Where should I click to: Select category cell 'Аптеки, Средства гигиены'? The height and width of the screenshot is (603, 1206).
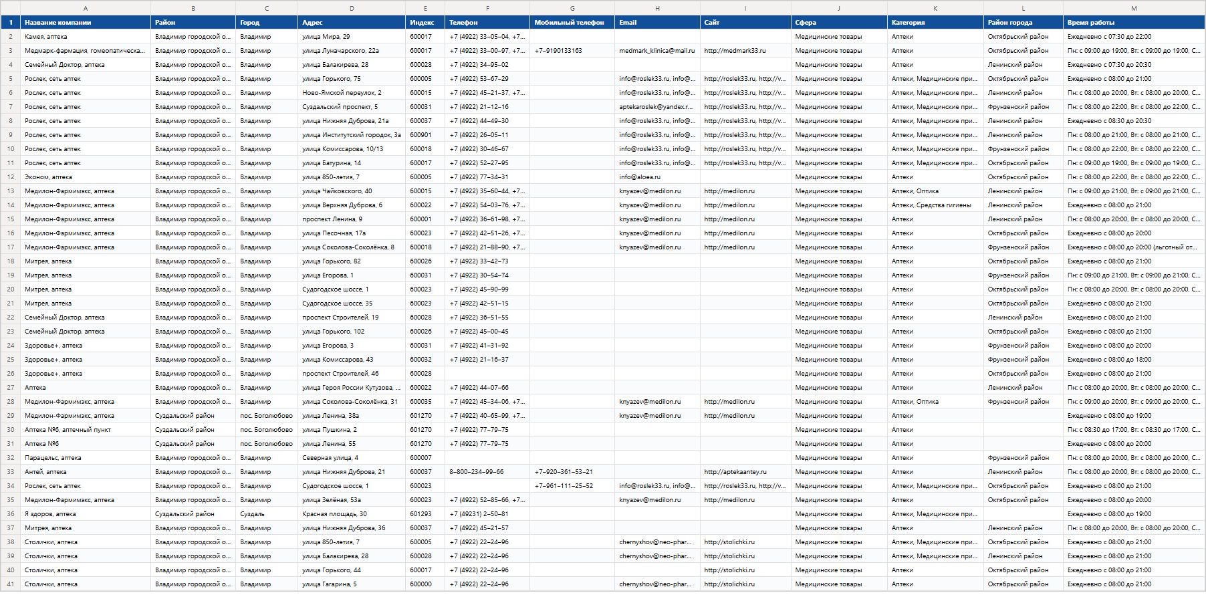tap(935, 205)
